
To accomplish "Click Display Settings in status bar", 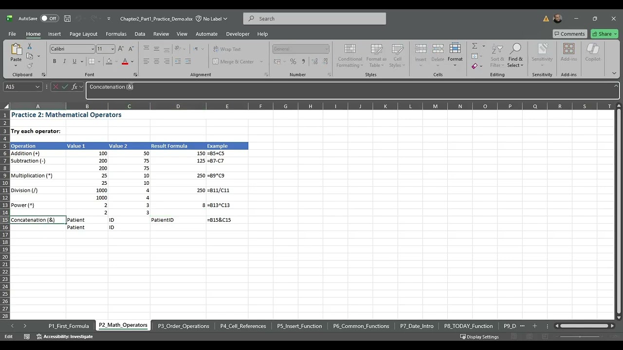I will point(479,336).
